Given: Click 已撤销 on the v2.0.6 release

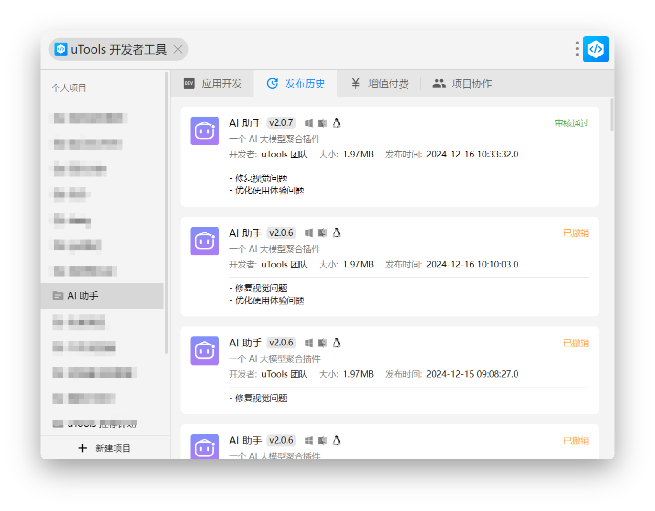Looking at the screenshot, I should pos(576,233).
